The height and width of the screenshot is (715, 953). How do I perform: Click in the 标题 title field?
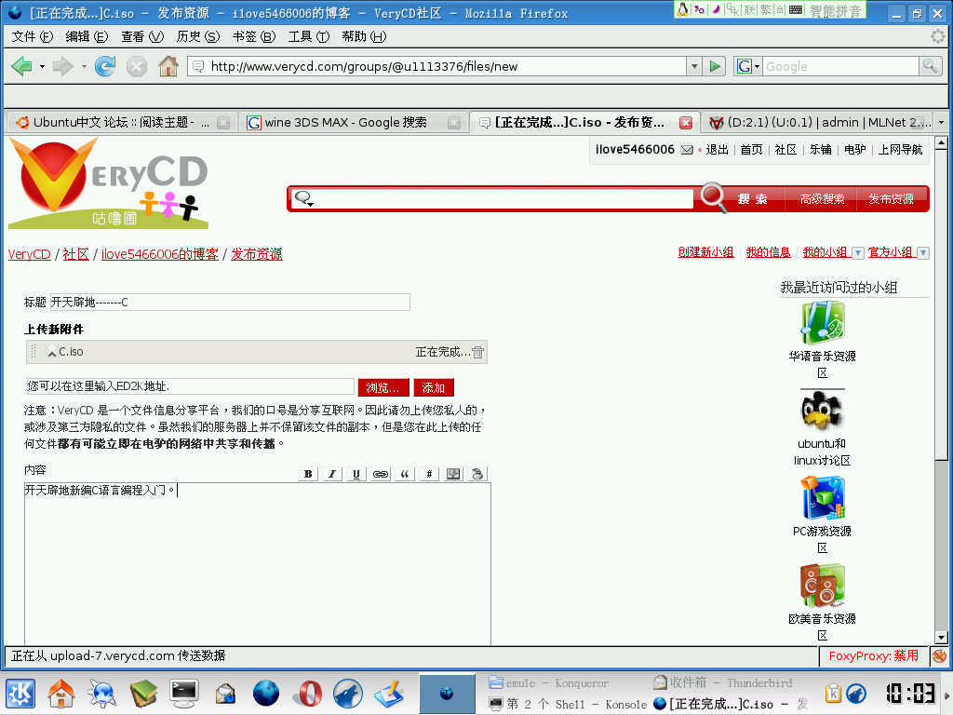pos(230,303)
